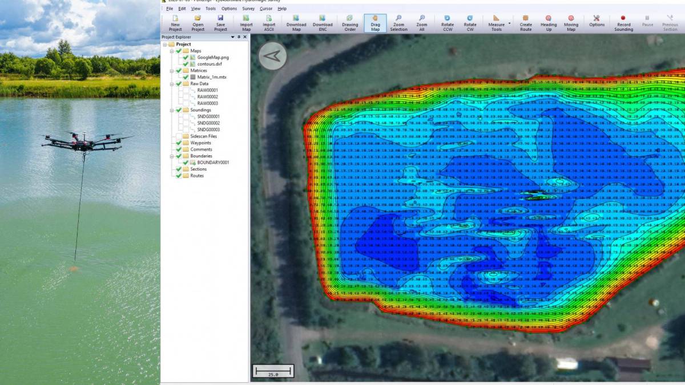This screenshot has height=385, width=685.
Task: Open the Measure Tools dropdown arrow
Action: [x=509, y=24]
